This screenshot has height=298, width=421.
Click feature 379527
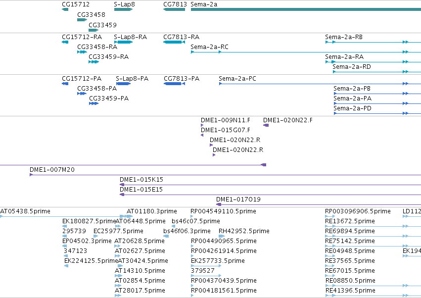[x=203, y=271]
